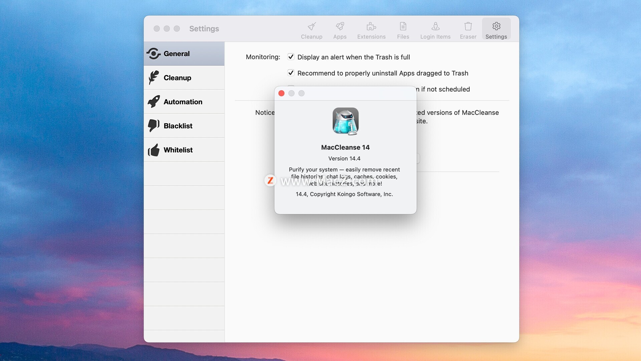Click the About dialog's grey zoom button

click(301, 93)
